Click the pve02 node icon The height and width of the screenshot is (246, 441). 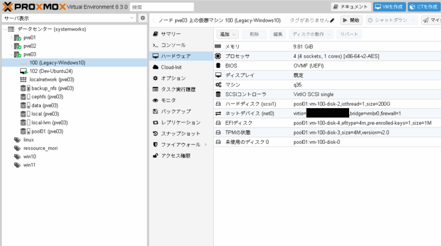pos(17,46)
